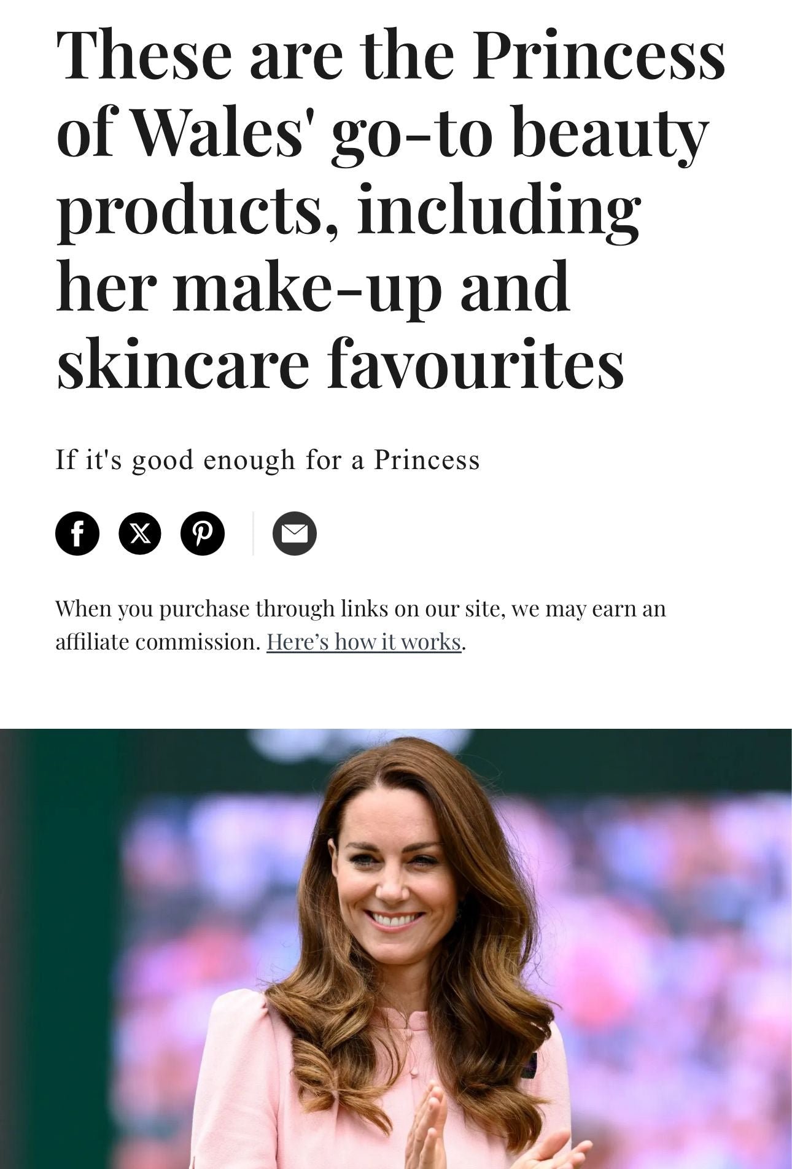This screenshot has width=792, height=1169.
Task: Click "make-up" in the headline
Action: [307, 285]
